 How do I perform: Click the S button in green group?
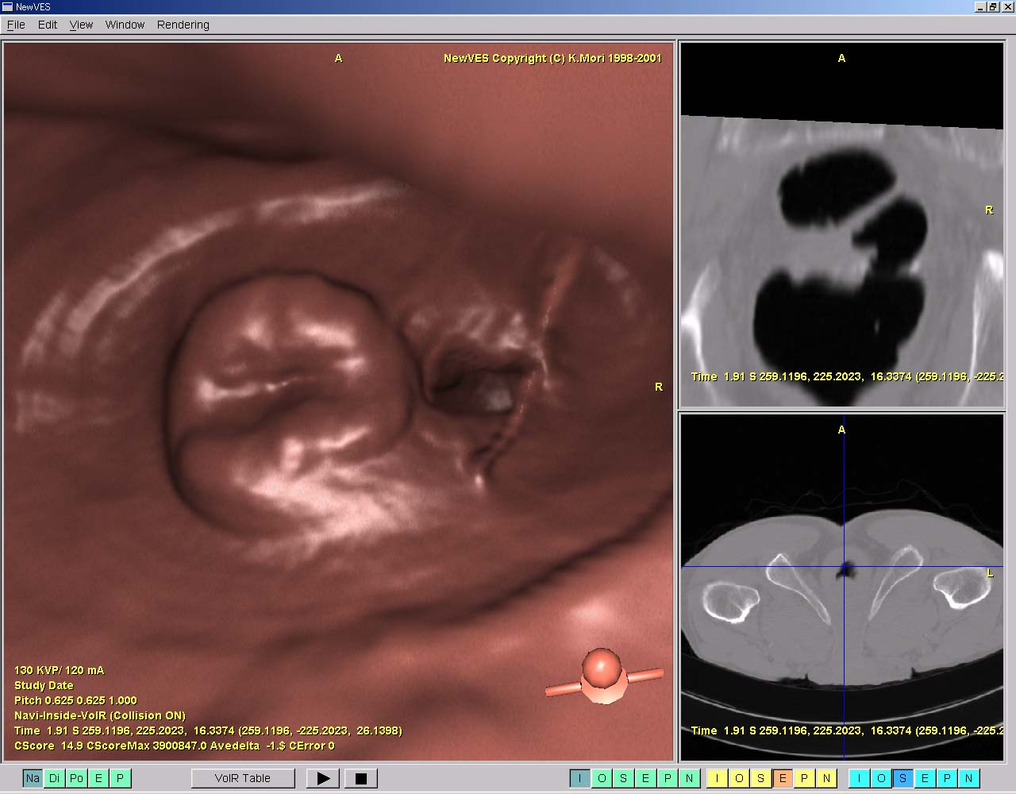click(624, 778)
